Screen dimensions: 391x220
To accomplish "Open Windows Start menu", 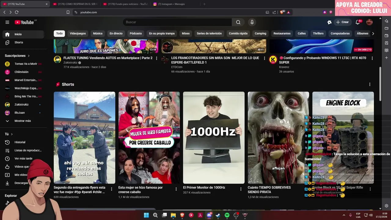I will click(x=146, y=215).
